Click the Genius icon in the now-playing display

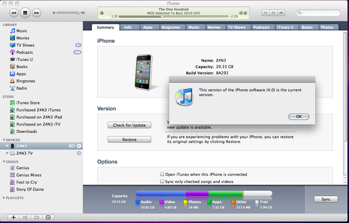(241, 13)
